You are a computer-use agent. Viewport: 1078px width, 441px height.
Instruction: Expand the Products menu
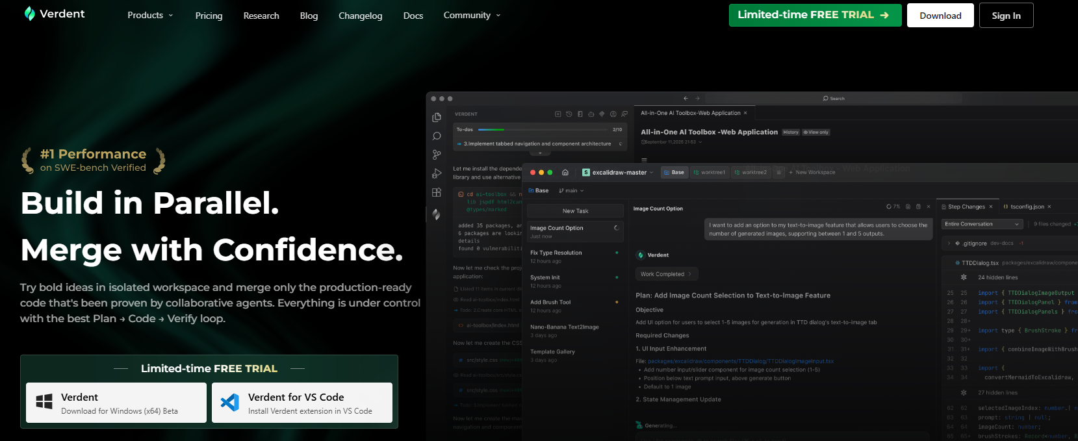coord(150,15)
